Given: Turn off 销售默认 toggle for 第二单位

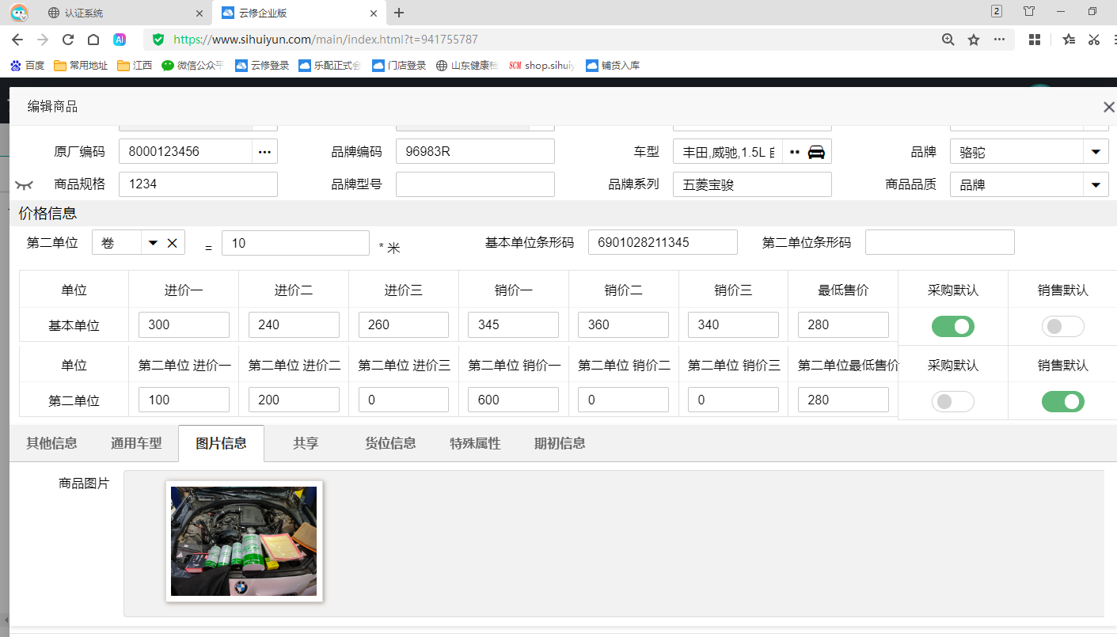Looking at the screenshot, I should pyautogui.click(x=1062, y=402).
